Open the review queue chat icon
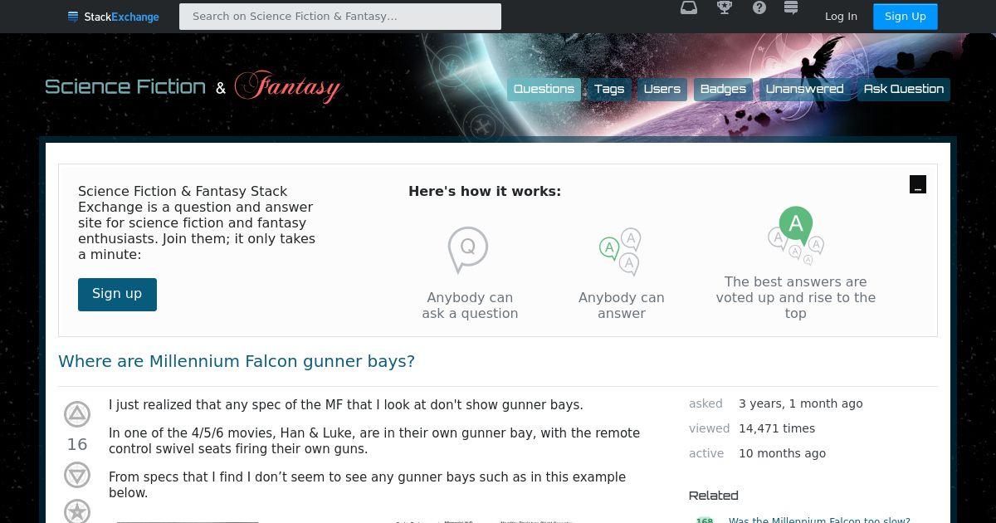 click(x=791, y=8)
